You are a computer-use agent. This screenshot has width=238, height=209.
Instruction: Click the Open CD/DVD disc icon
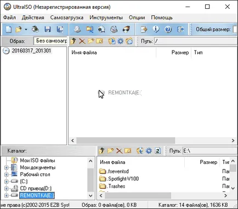point(35,29)
